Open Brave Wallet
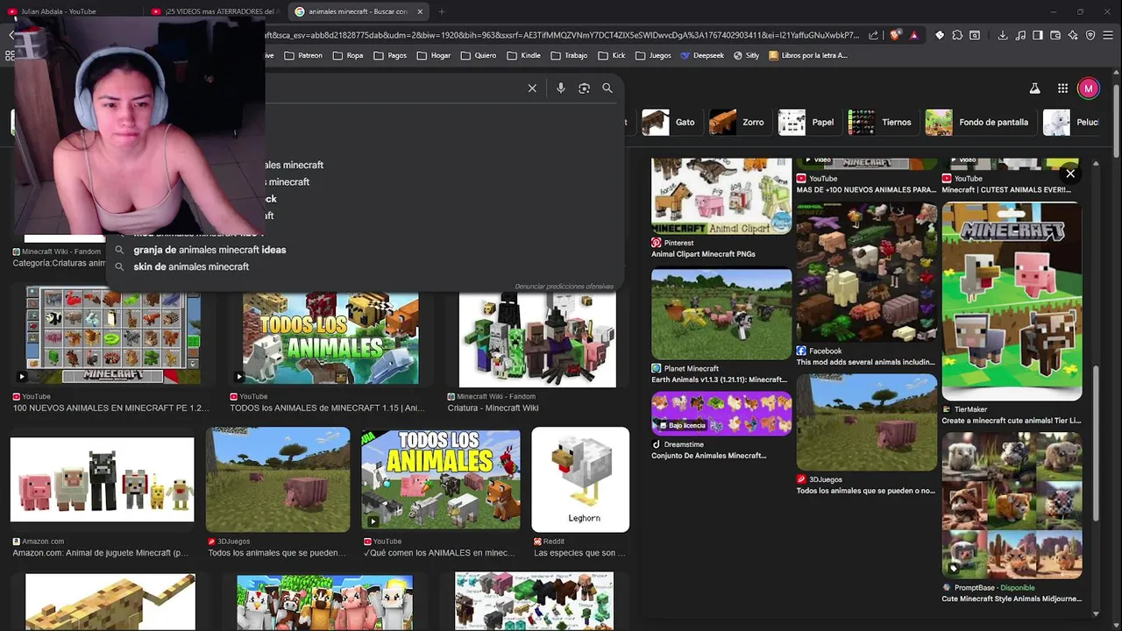 point(1055,35)
